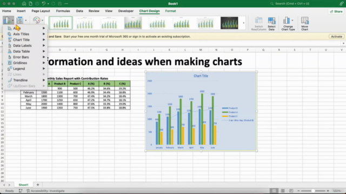Expand the chart styles gallery arrow
Image resolution: width=346 pixels, height=194 pixels.
[x=244, y=23]
